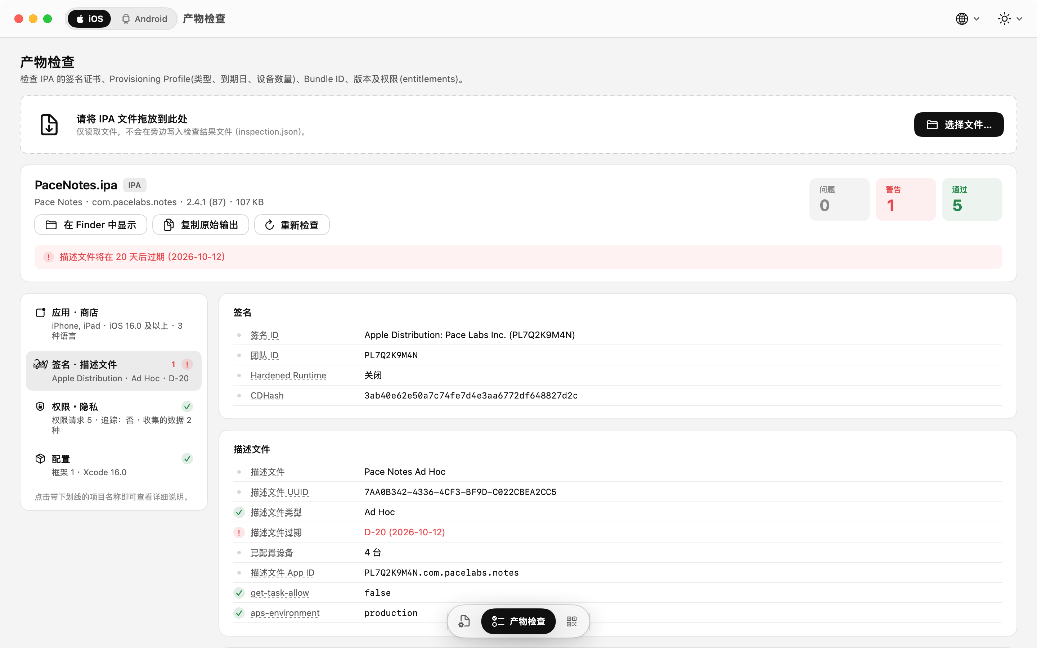The width and height of the screenshot is (1037, 648).
Task: Click 重新检查 button
Action: [x=292, y=225]
